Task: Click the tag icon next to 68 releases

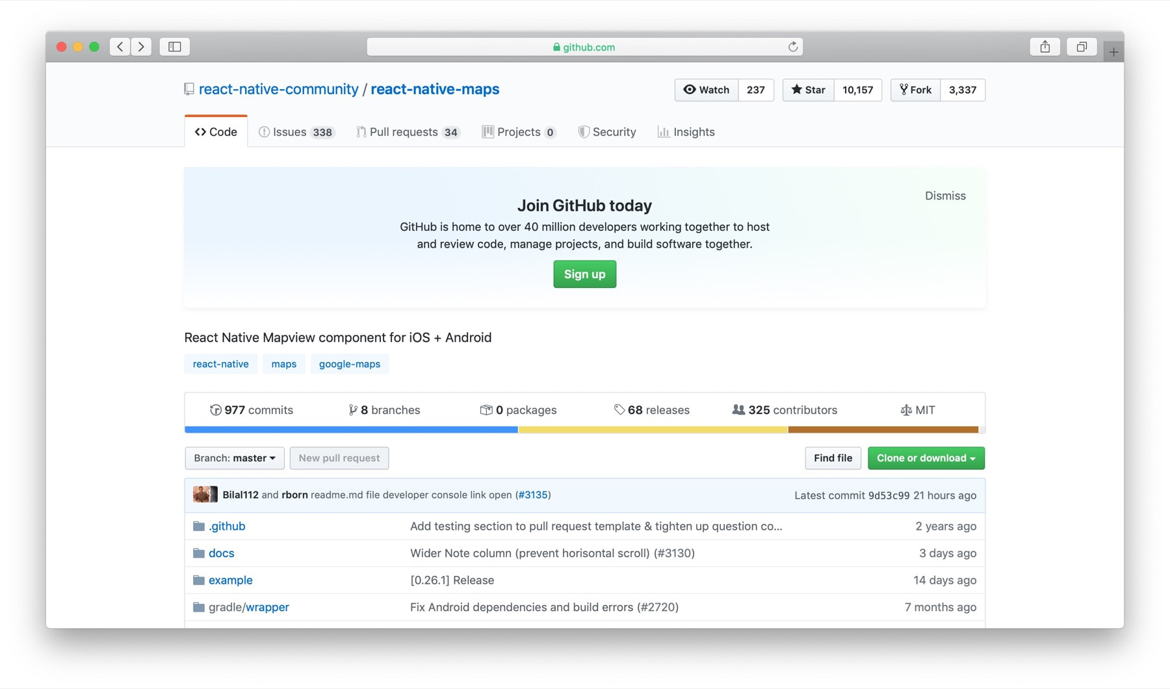Action: pos(619,409)
